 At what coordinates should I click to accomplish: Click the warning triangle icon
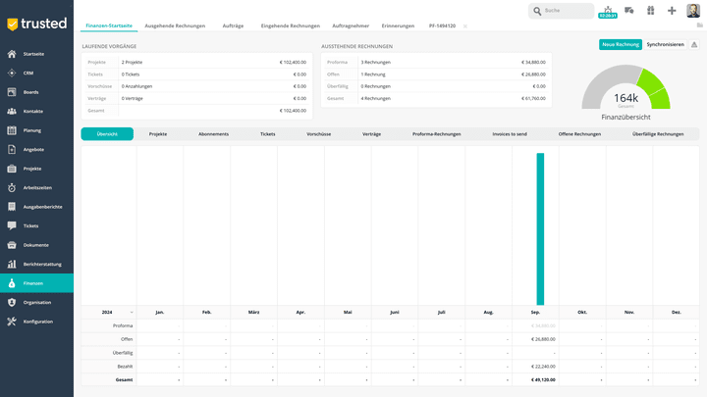click(x=694, y=44)
